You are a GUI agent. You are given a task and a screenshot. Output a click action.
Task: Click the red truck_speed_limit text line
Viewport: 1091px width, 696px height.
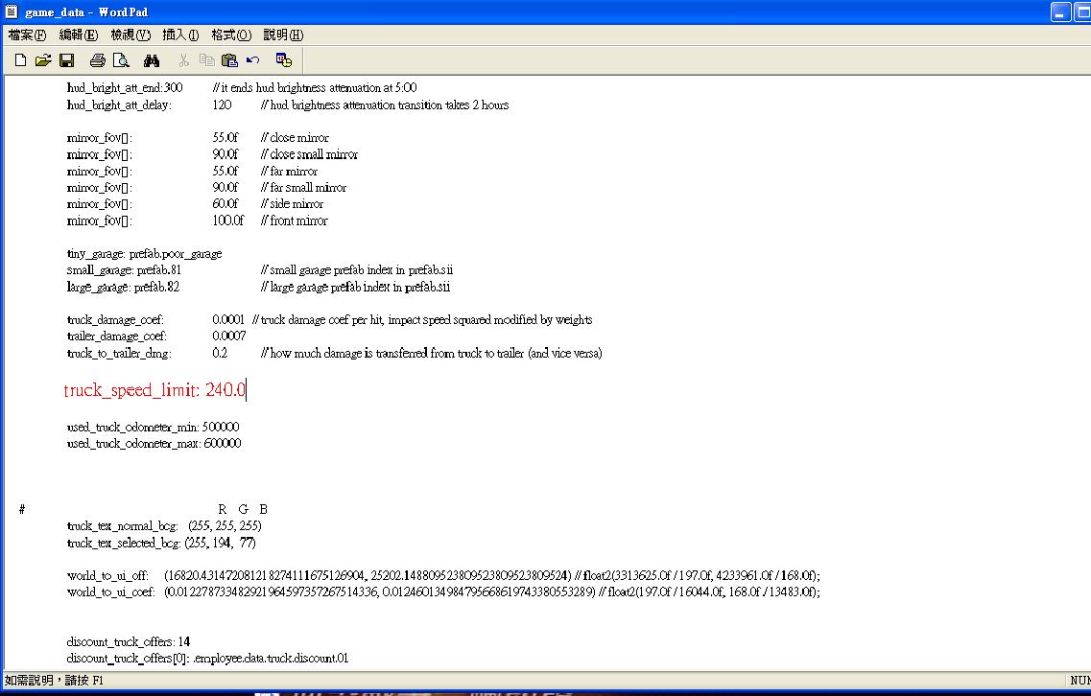coord(154,390)
